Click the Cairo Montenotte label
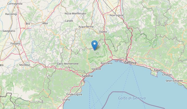The width and height of the screenshot is (187, 109). tap(68, 64)
